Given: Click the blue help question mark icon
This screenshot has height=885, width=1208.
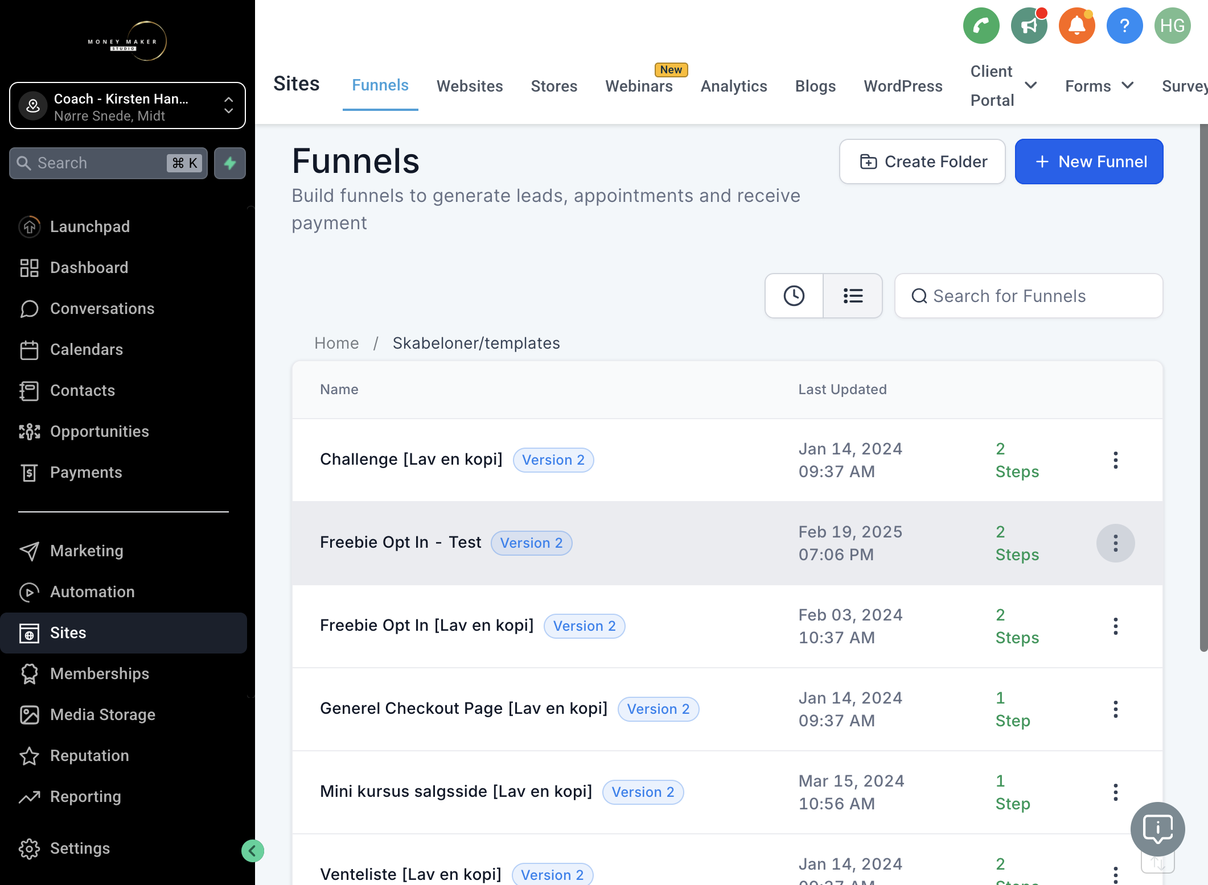Looking at the screenshot, I should (1124, 26).
